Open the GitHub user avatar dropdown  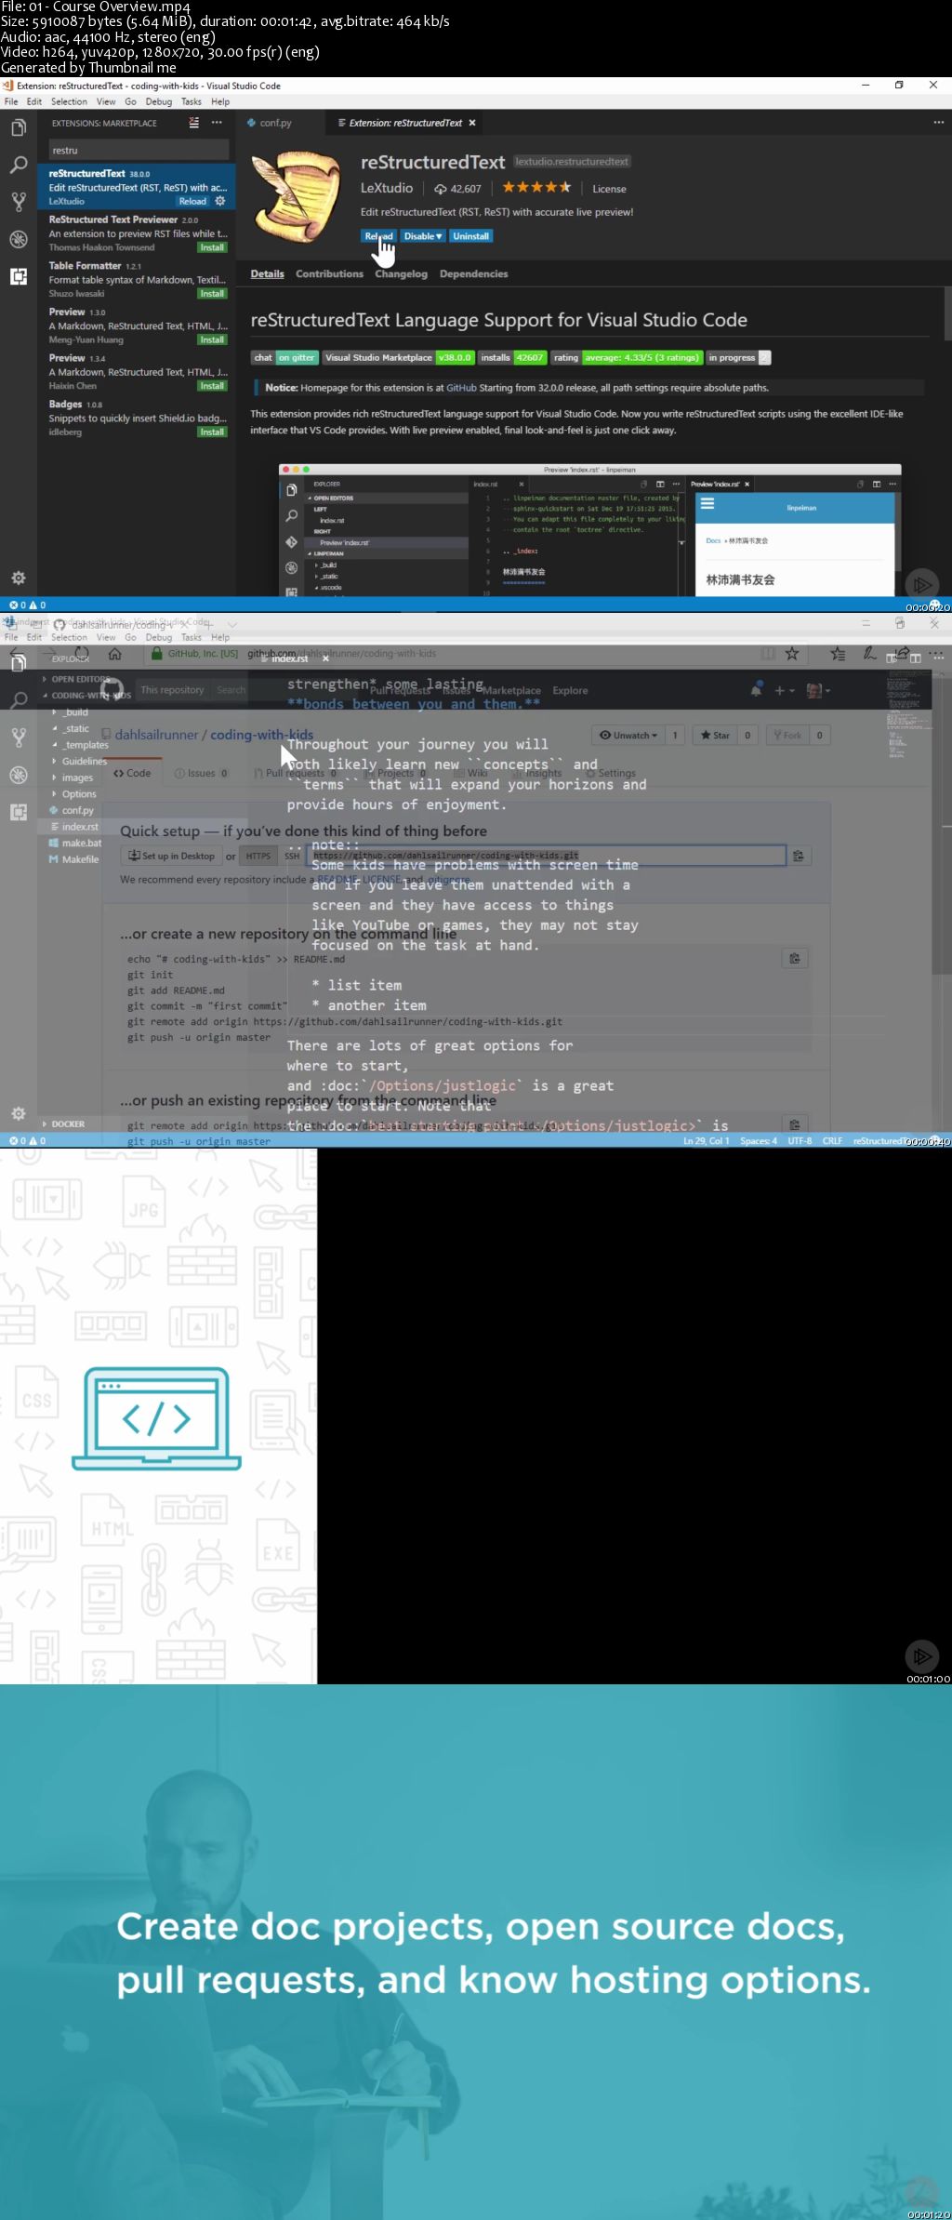(818, 690)
